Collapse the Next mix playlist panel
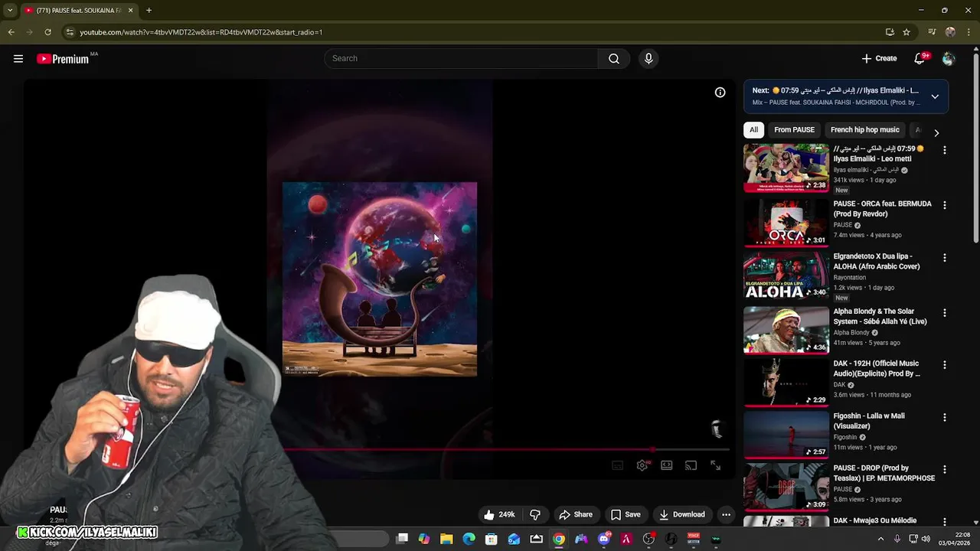Image resolution: width=980 pixels, height=551 pixels. click(935, 96)
